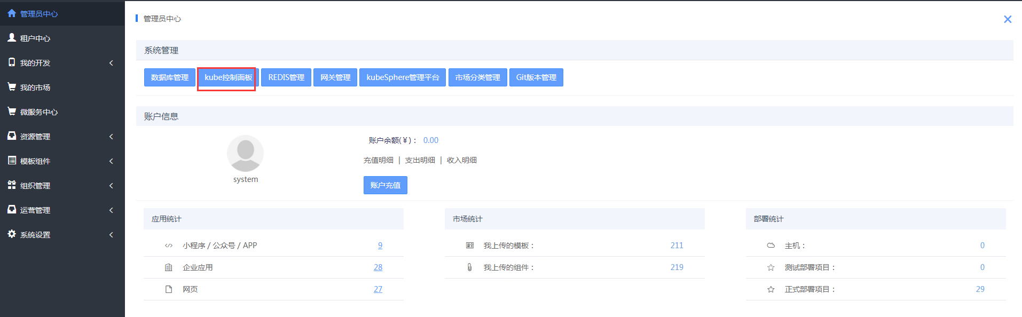Open the 充值明细 link
Image resolution: width=1022 pixels, height=317 pixels.
point(378,160)
